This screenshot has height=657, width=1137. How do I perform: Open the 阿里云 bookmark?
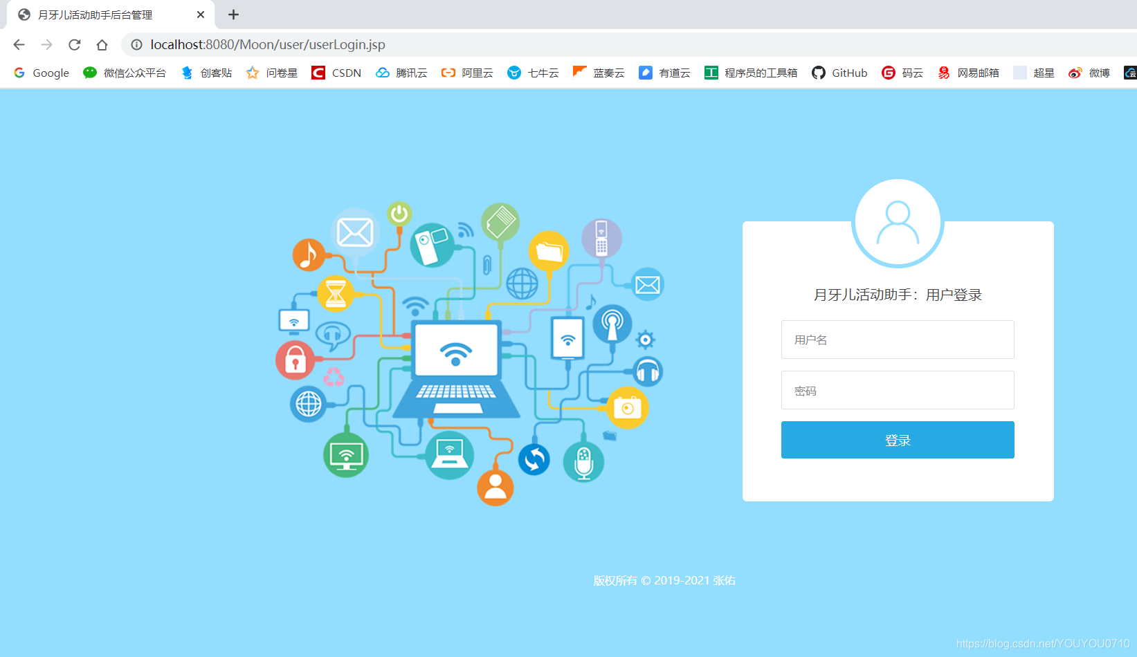[x=466, y=73]
